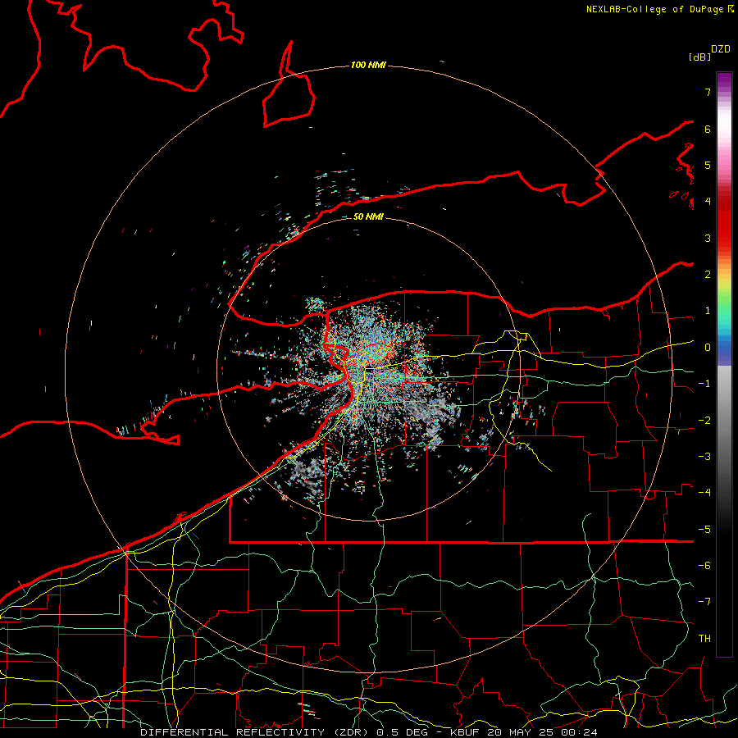Click the 3 value on the color scale
738x738 pixels.
click(708, 238)
